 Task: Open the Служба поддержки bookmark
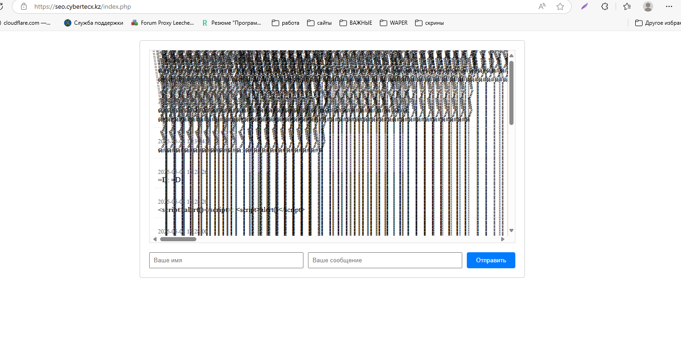coord(94,23)
